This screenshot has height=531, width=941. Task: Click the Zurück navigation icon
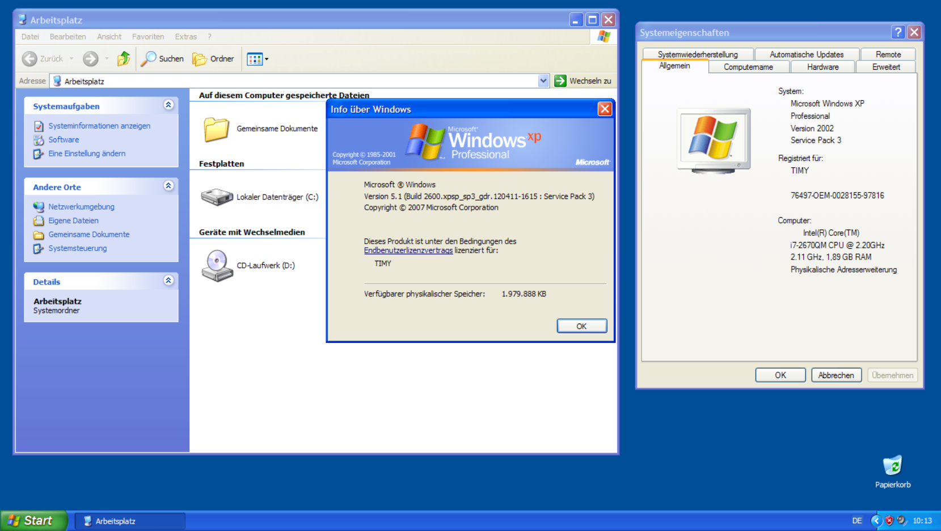(x=30, y=58)
